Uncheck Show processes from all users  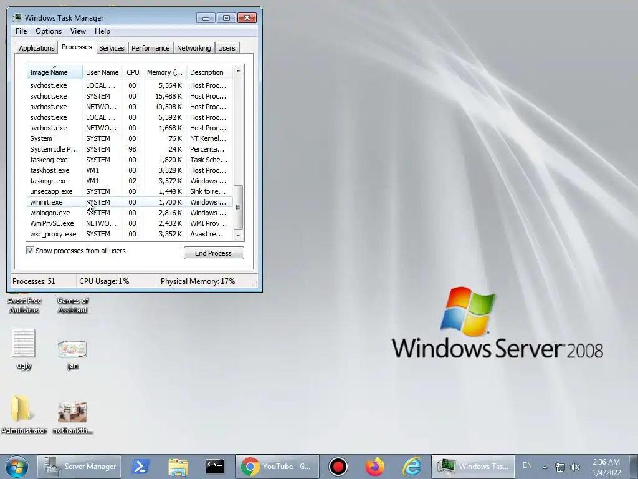[30, 251]
